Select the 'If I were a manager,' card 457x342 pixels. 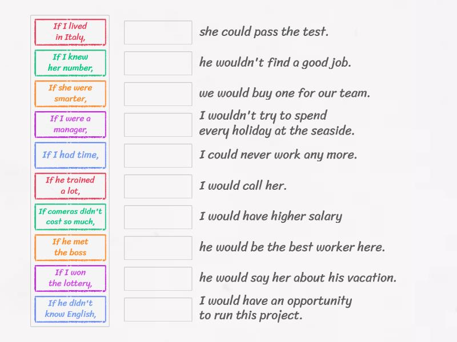(70, 124)
